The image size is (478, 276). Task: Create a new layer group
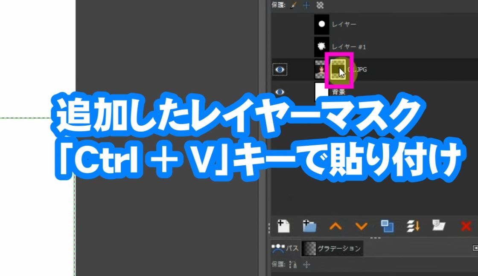(309, 226)
